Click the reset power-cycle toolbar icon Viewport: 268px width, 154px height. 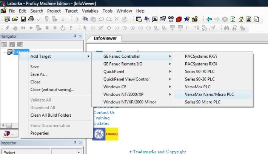click(x=63, y=28)
